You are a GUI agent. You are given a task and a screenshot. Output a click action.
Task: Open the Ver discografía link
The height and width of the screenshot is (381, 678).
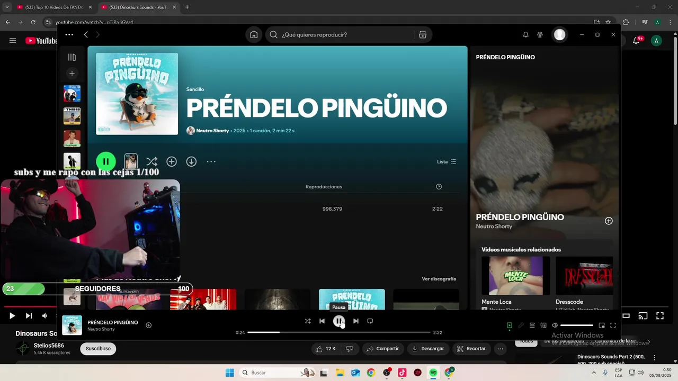(439, 279)
